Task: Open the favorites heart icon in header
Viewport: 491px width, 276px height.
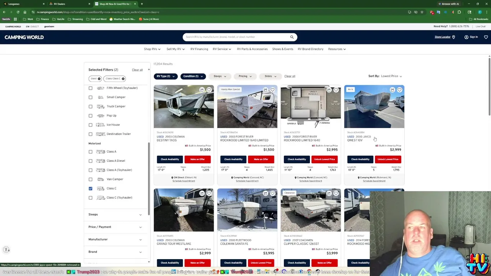Action: (x=486, y=37)
